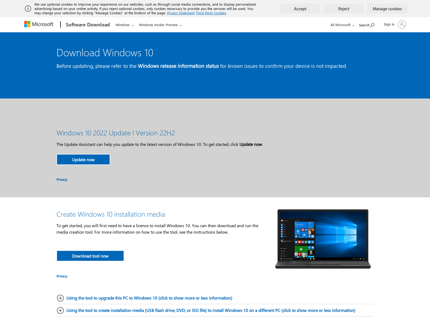
Task: Open Windows release information status link
Action: [x=178, y=66]
